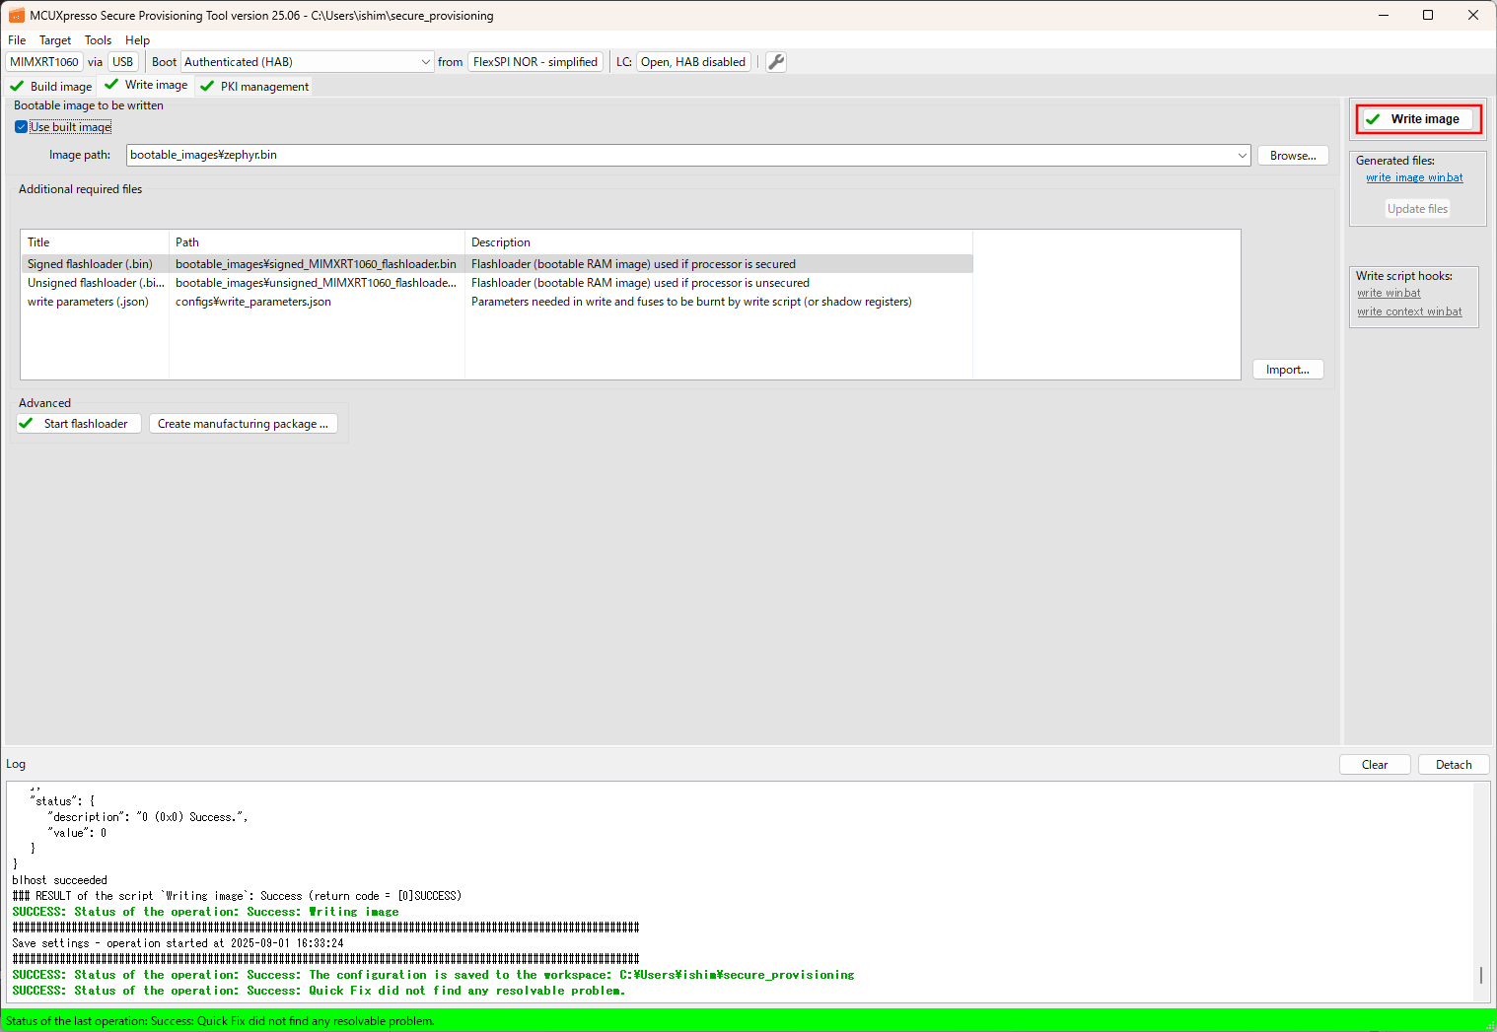Open the write_image_win.bat generated file link

click(x=1414, y=178)
